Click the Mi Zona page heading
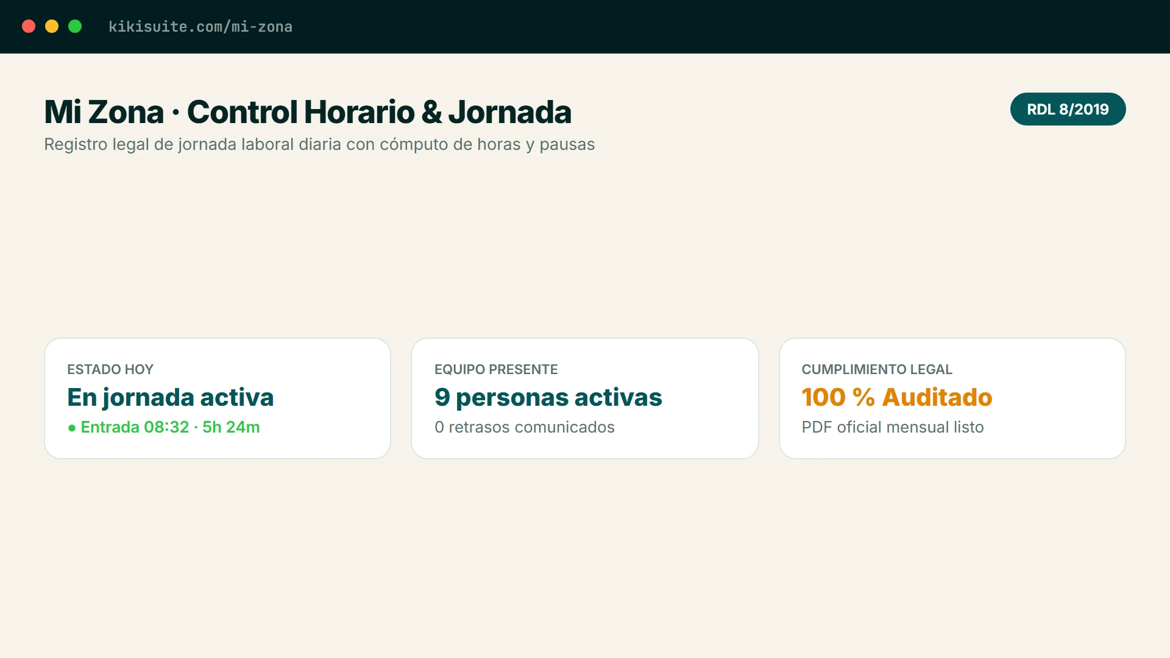The image size is (1170, 658). pos(308,112)
